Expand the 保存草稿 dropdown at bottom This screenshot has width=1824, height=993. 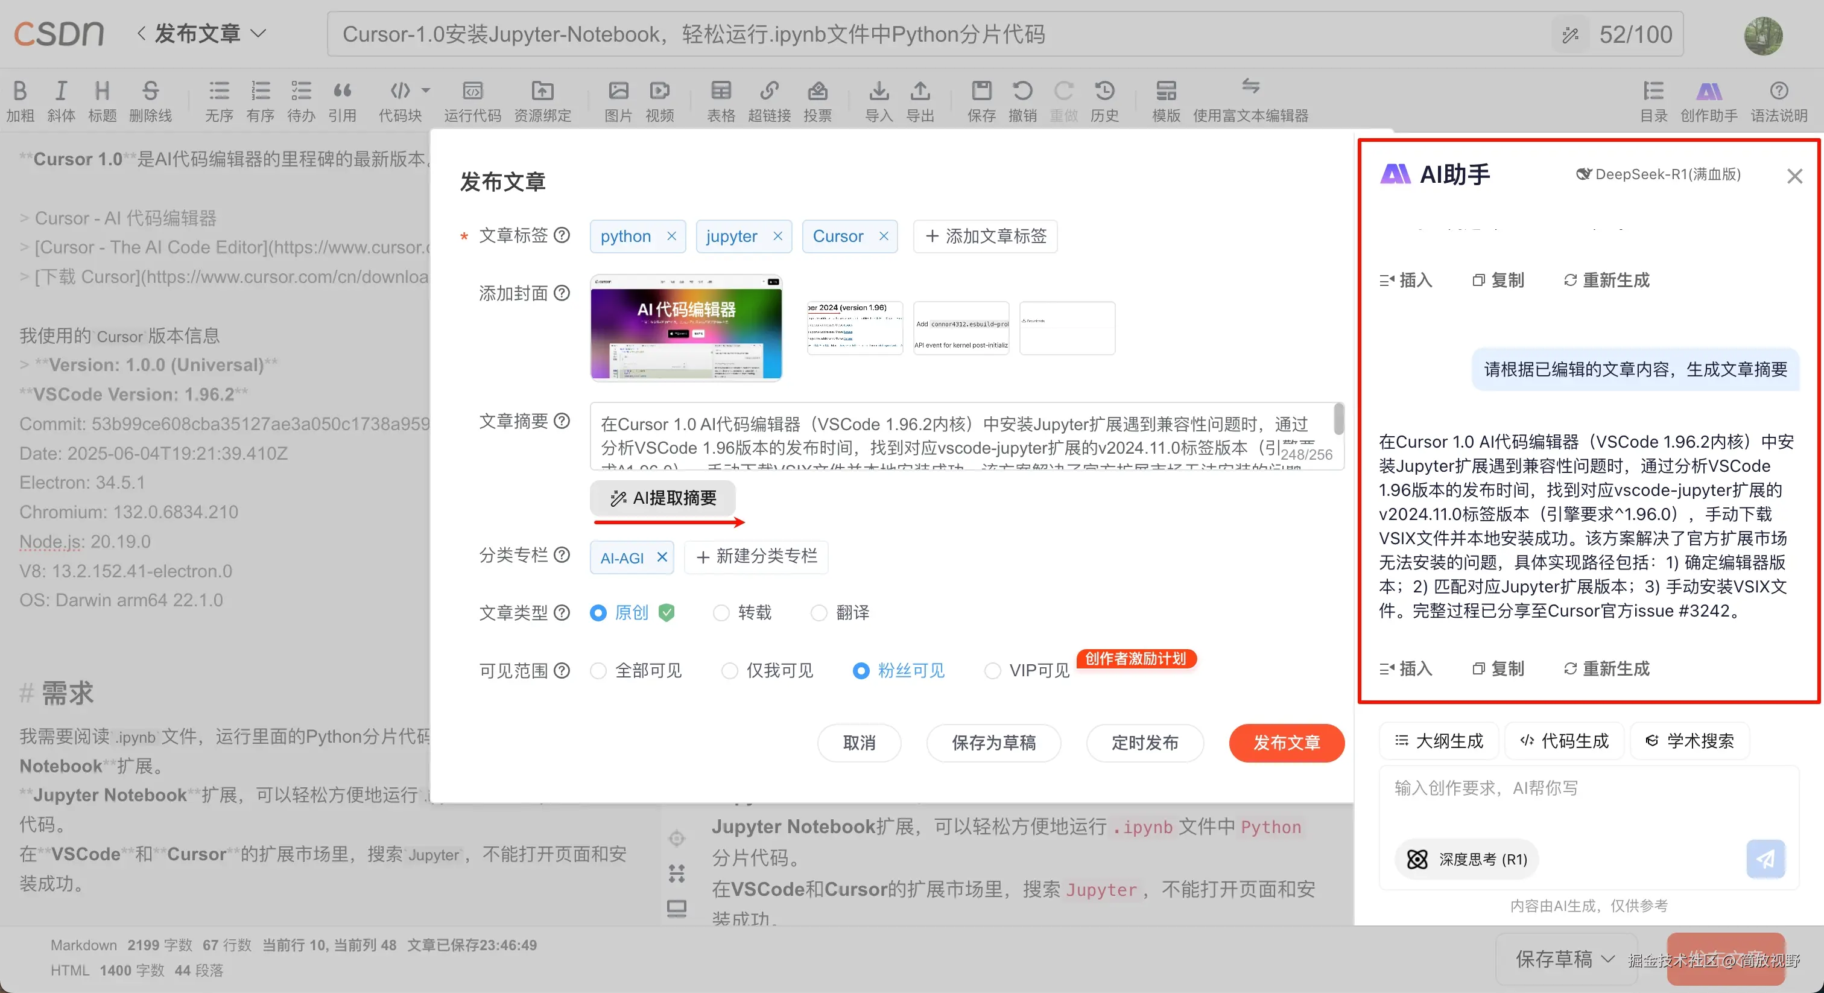pyautogui.click(x=1609, y=958)
